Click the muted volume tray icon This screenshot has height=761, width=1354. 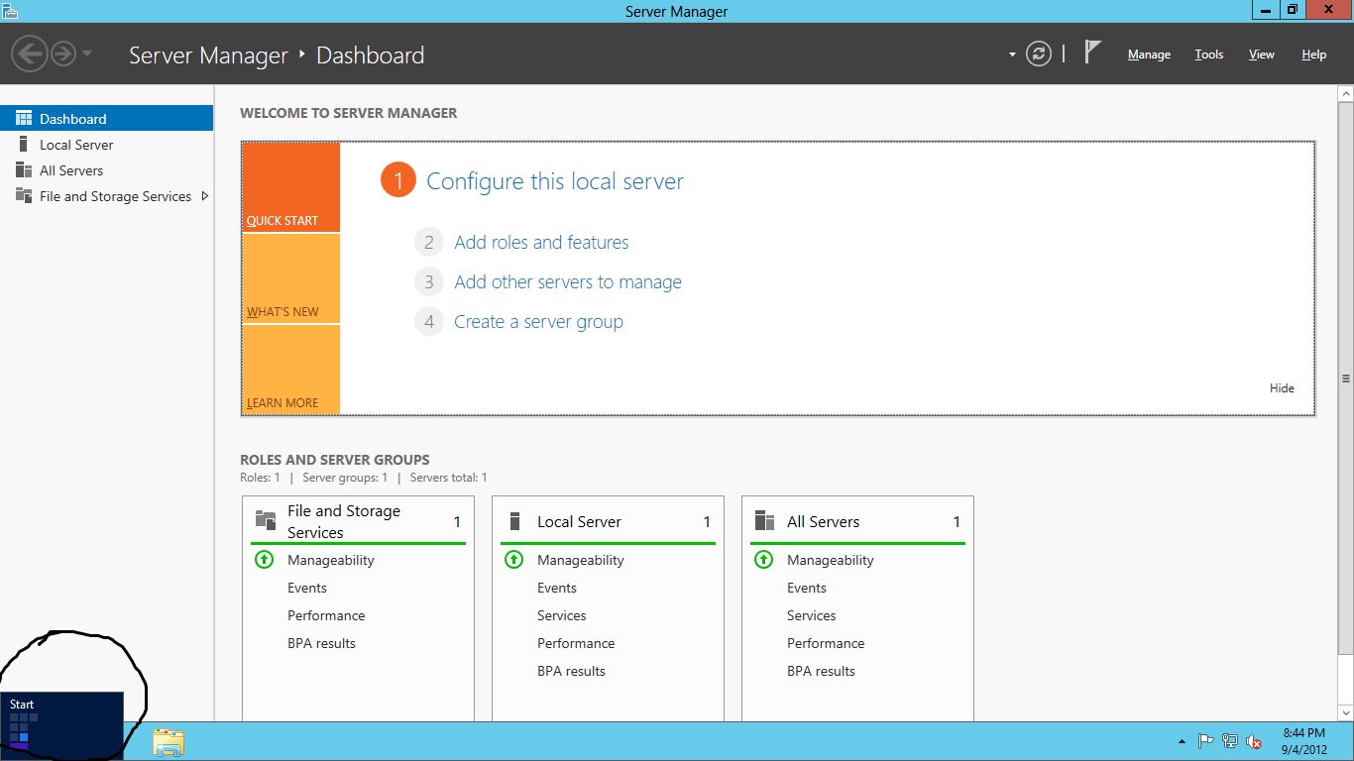1254,741
